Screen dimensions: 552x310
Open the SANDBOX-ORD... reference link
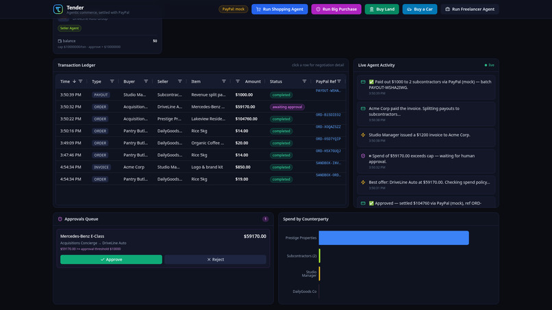(328, 175)
